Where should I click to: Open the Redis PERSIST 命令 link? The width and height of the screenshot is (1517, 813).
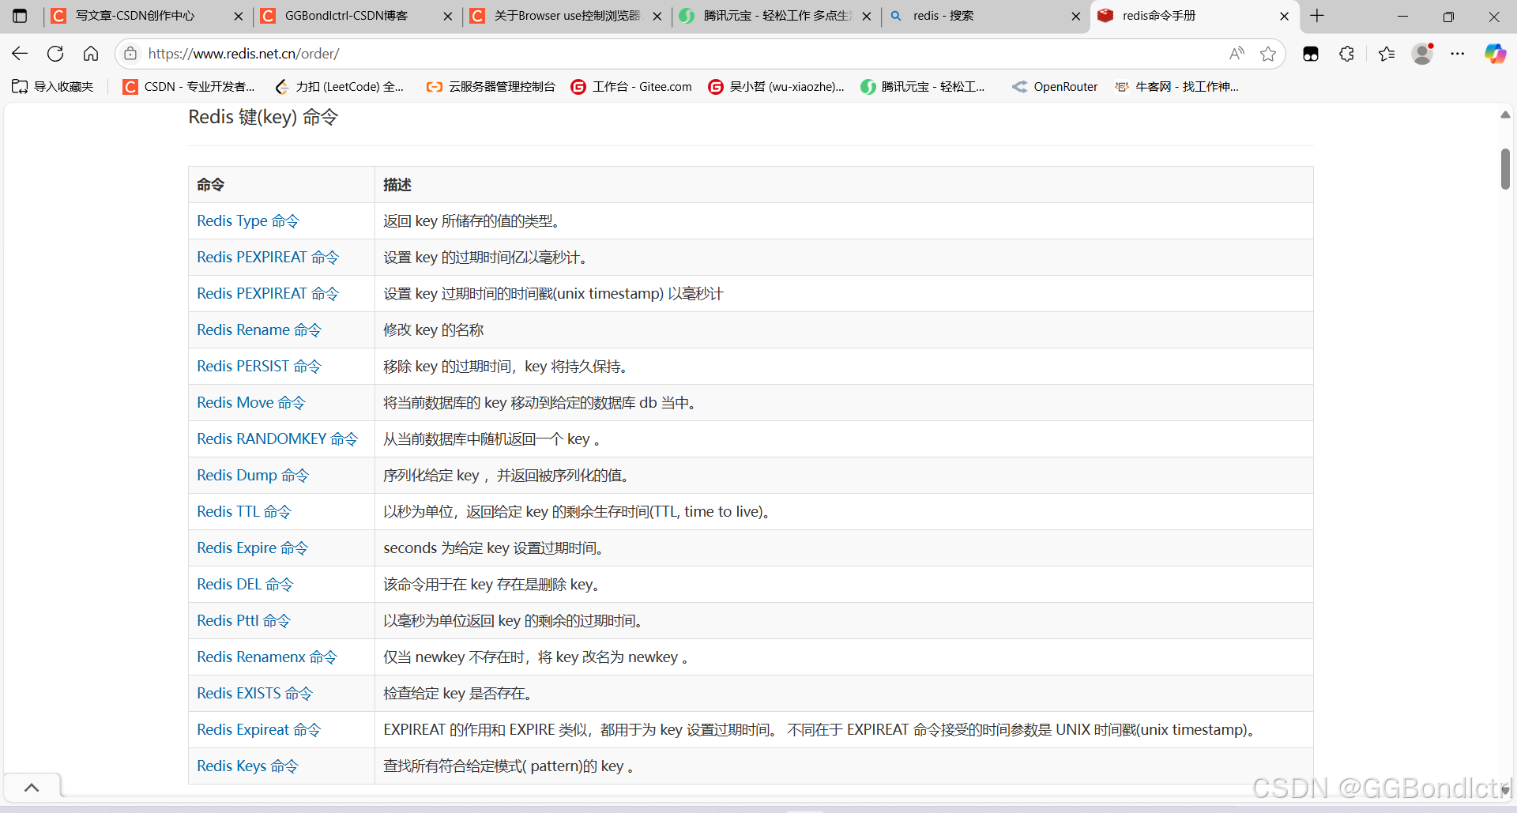pyautogui.click(x=259, y=367)
